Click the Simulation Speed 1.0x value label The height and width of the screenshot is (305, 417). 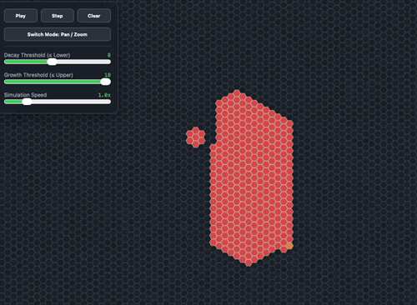[x=104, y=95]
